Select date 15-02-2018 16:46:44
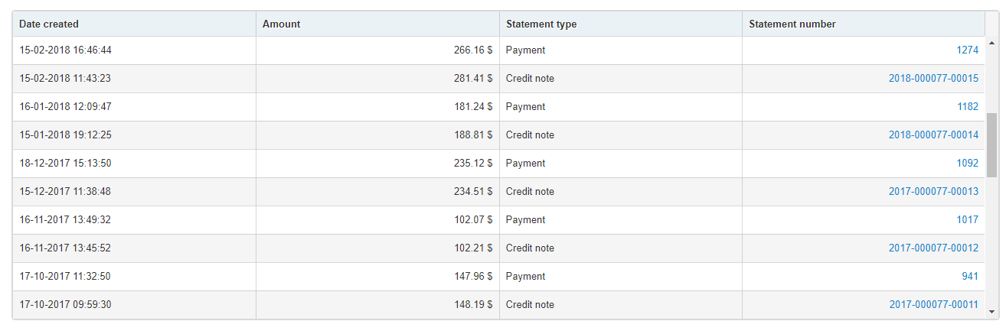 [66, 50]
